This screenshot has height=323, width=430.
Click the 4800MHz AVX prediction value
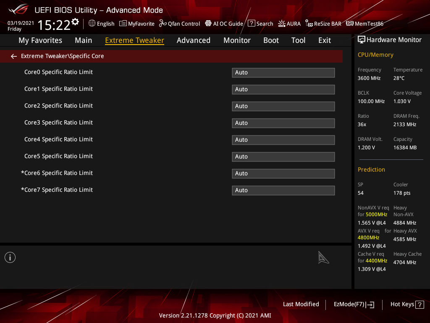click(x=369, y=238)
